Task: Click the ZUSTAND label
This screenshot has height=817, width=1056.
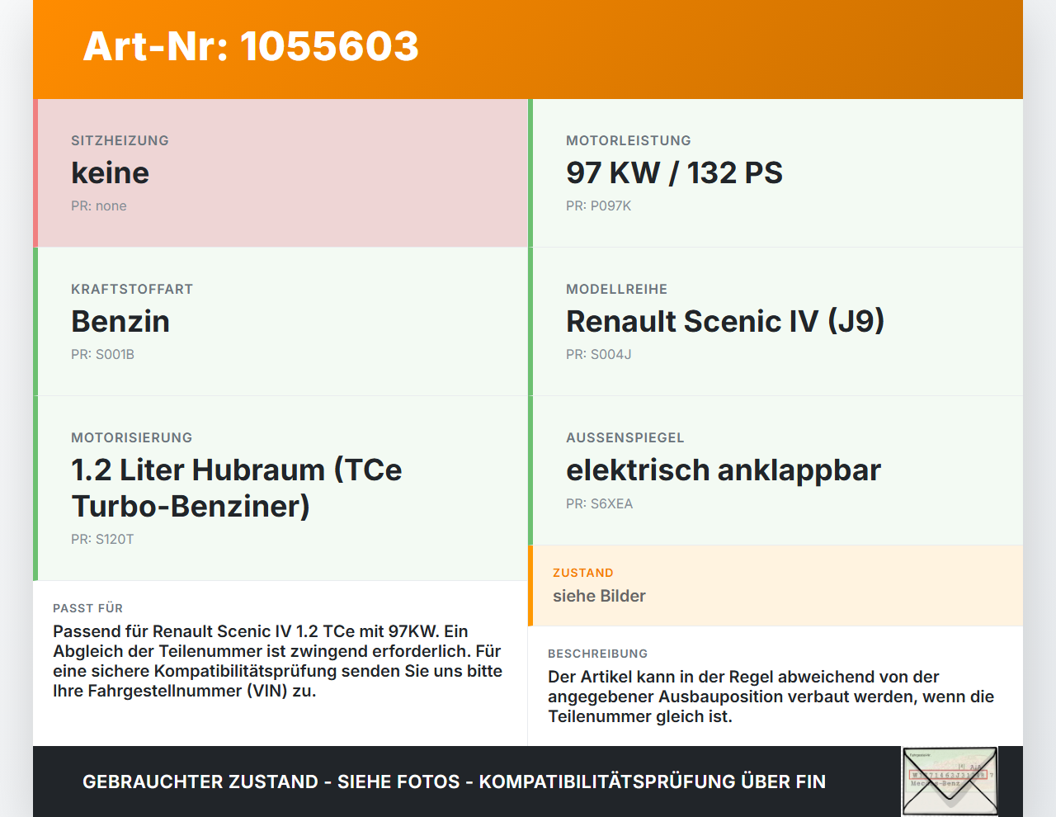Action: coord(582,573)
